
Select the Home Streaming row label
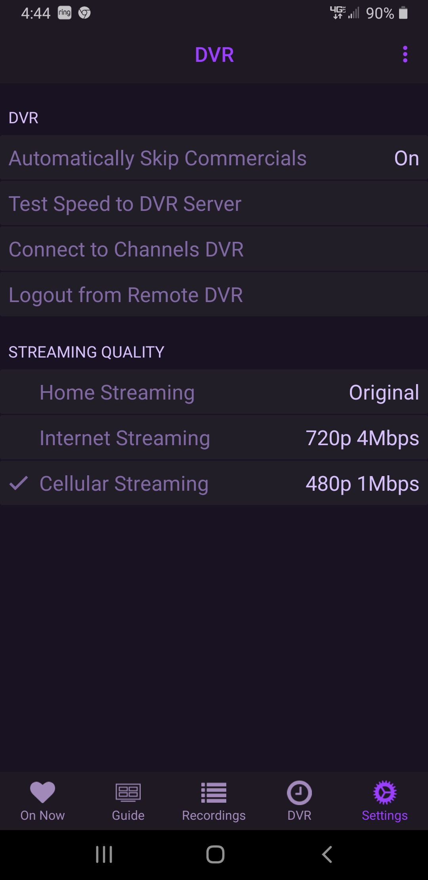click(x=117, y=392)
